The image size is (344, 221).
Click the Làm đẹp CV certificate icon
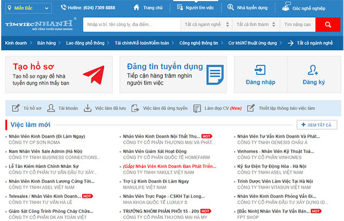click(197, 108)
